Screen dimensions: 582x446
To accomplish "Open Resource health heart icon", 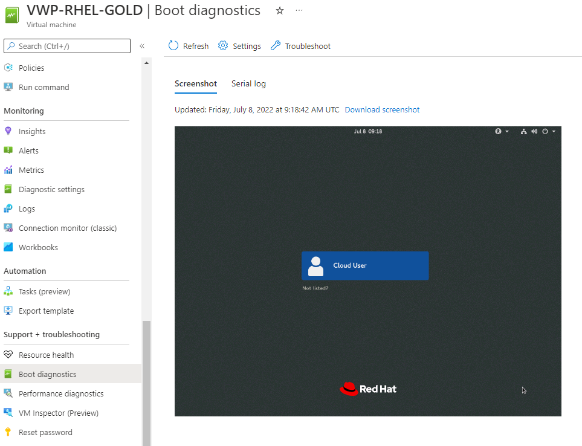I will click(x=8, y=355).
